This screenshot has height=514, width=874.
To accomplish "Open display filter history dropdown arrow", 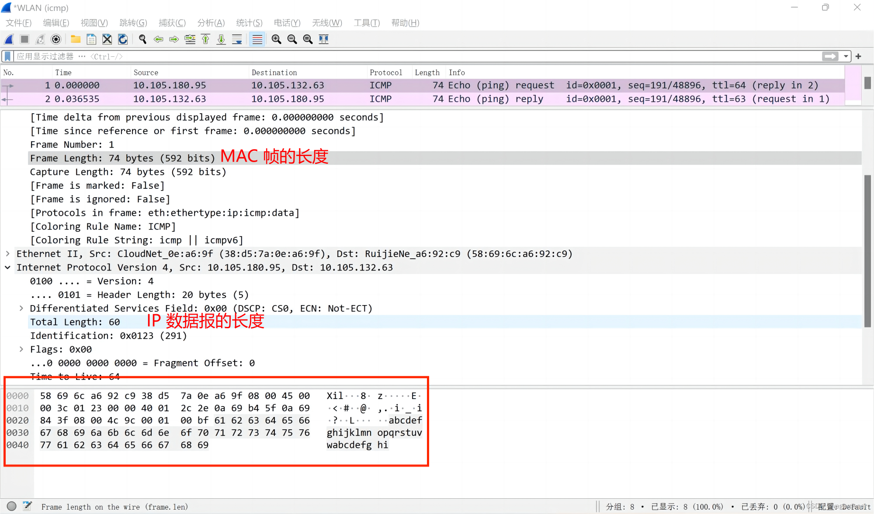I will pyautogui.click(x=846, y=56).
